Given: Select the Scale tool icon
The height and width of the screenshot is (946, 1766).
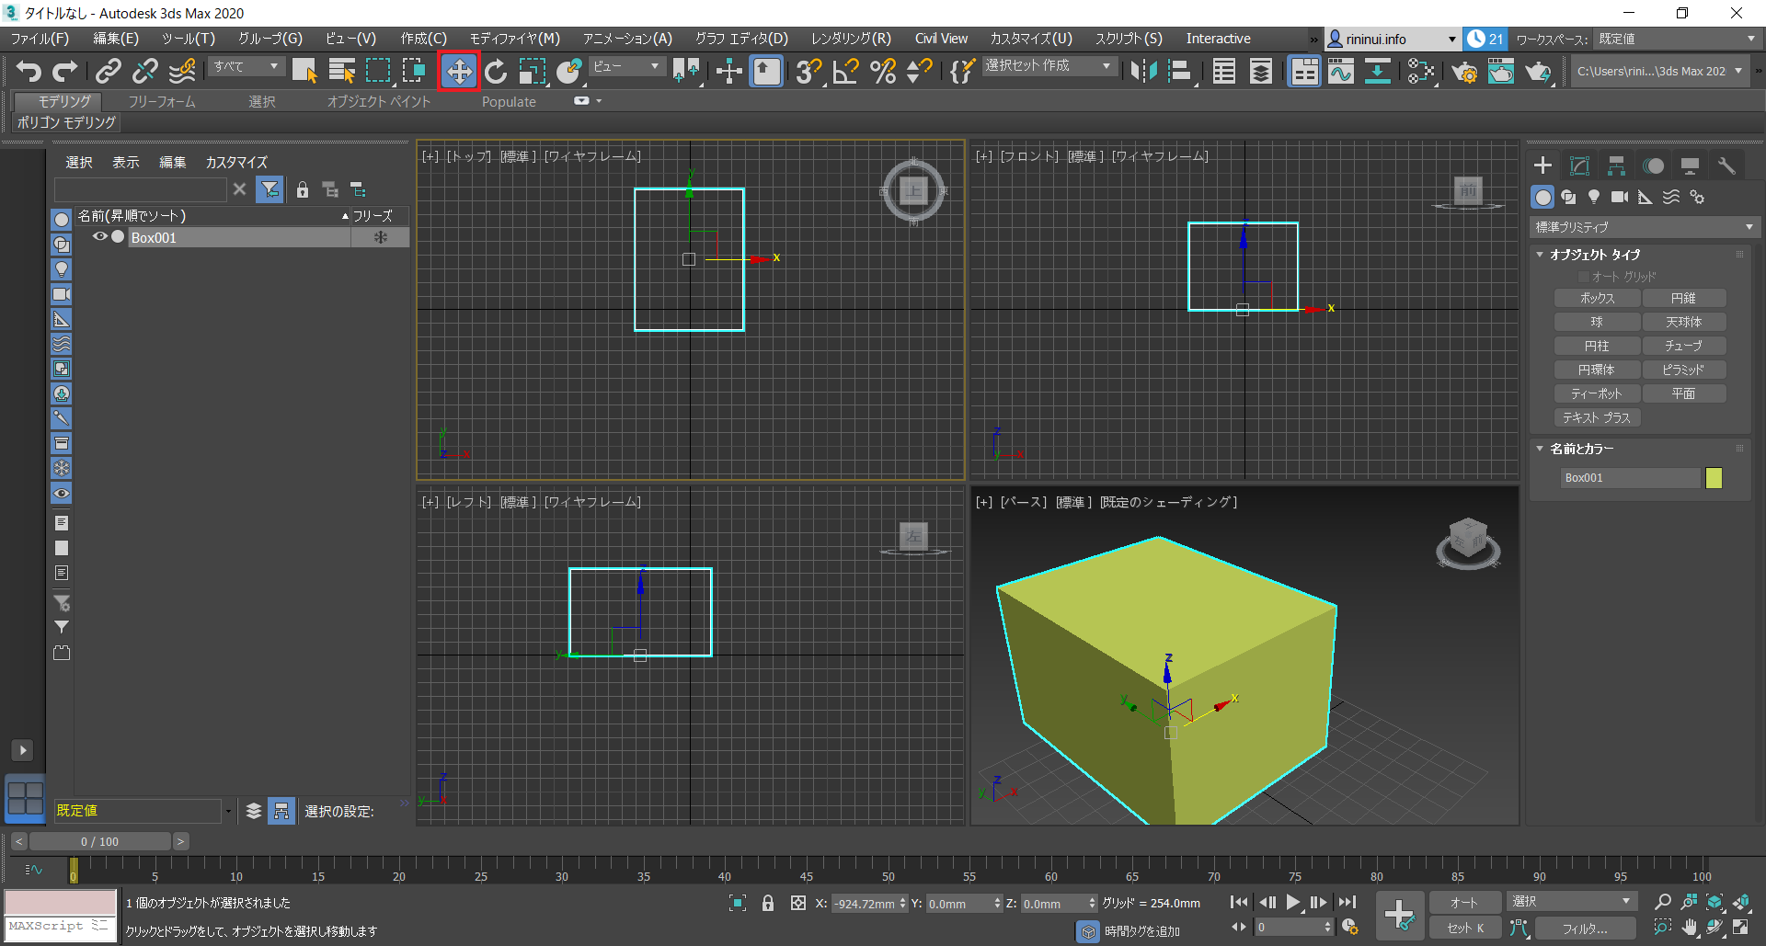Looking at the screenshot, I should pos(532,72).
